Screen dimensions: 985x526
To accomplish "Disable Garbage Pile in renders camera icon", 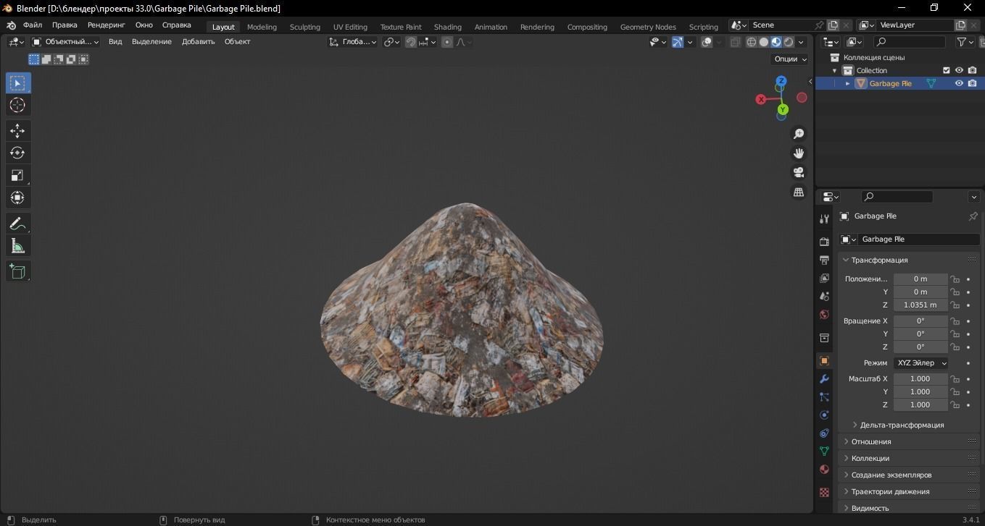I will click(x=972, y=83).
